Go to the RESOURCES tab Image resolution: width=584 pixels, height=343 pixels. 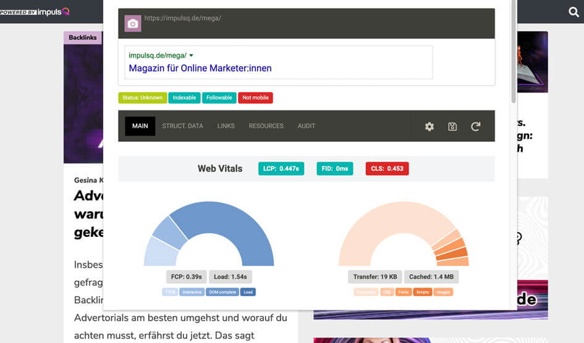266,126
